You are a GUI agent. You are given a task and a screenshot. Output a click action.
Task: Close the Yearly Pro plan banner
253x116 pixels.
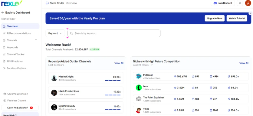(251, 13)
